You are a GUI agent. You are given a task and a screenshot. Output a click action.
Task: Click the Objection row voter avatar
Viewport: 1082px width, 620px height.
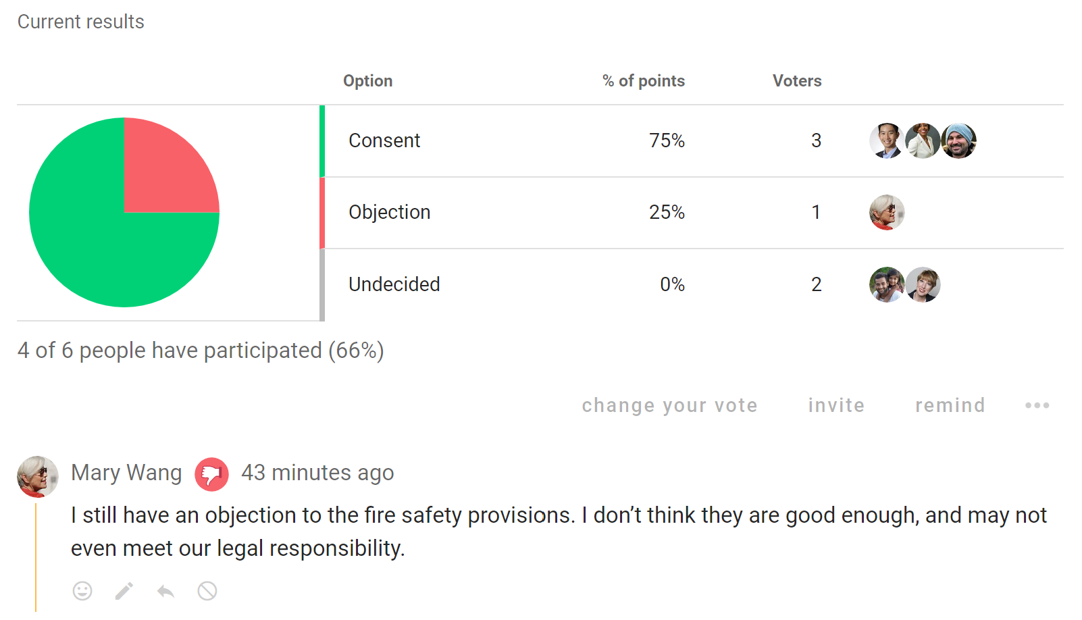[887, 212]
